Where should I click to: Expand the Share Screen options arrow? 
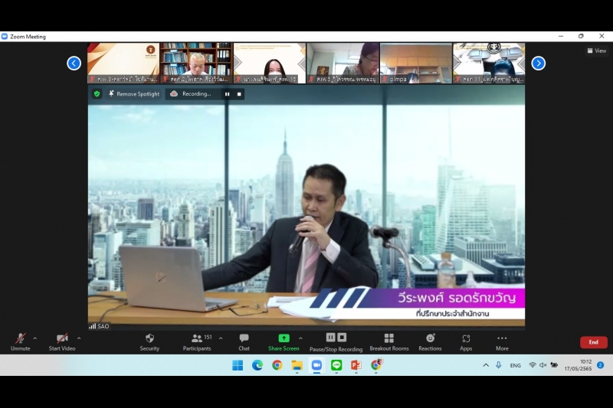tap(300, 338)
